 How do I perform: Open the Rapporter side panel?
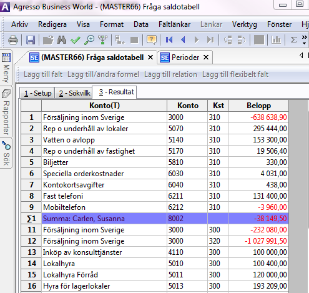coord(6,112)
